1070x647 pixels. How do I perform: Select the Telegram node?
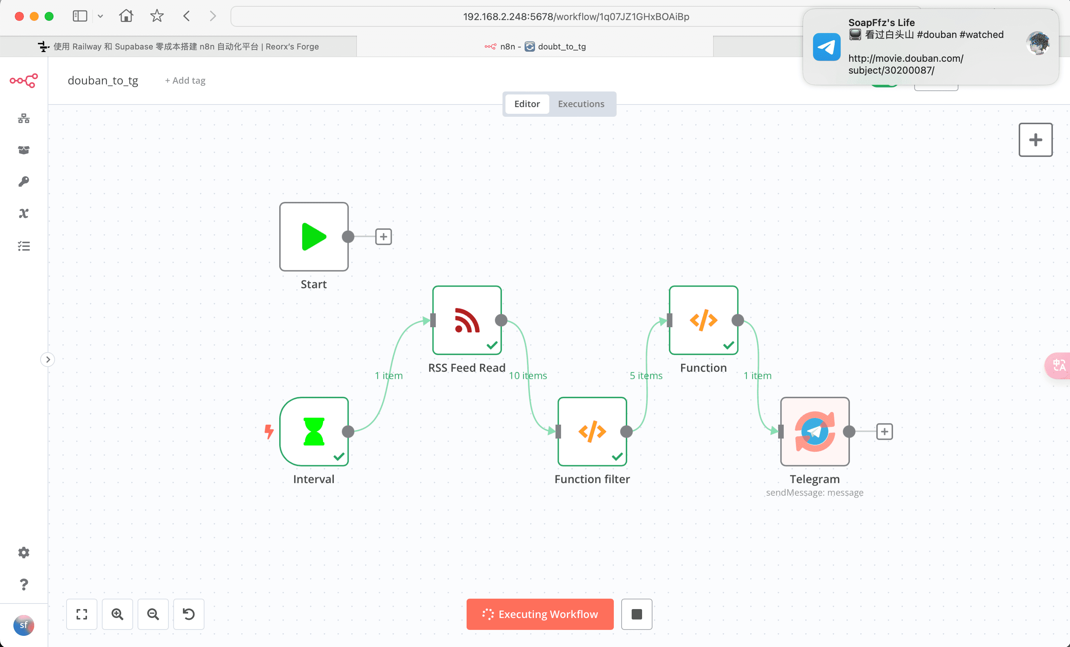coord(815,432)
